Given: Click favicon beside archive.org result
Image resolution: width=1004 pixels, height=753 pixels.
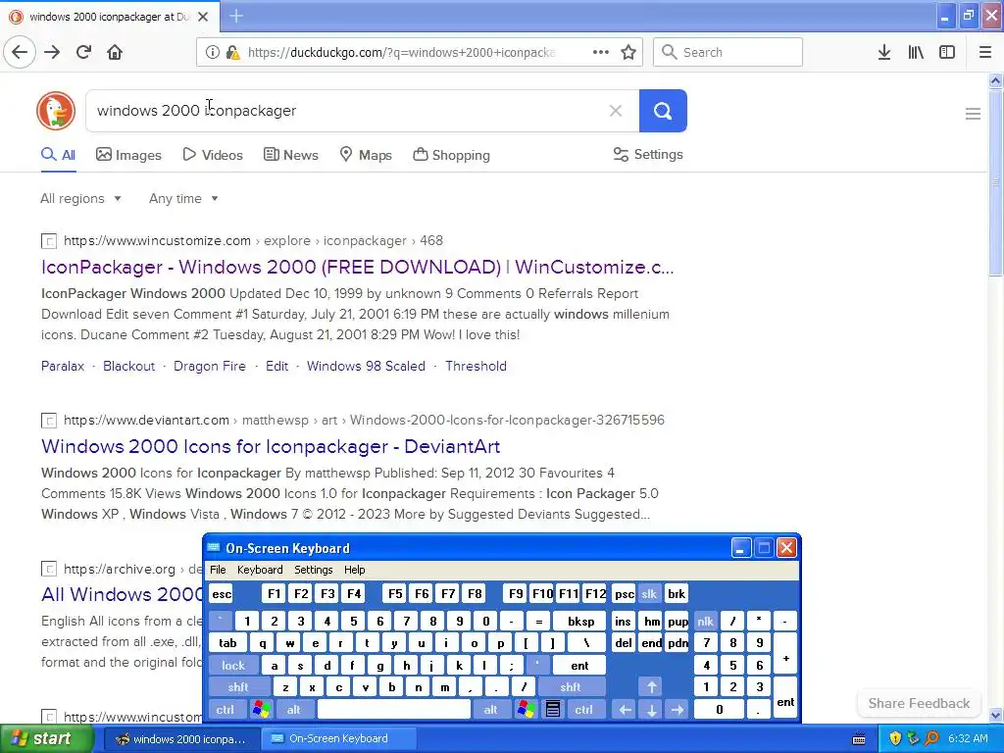Looking at the screenshot, I should pyautogui.click(x=49, y=569).
